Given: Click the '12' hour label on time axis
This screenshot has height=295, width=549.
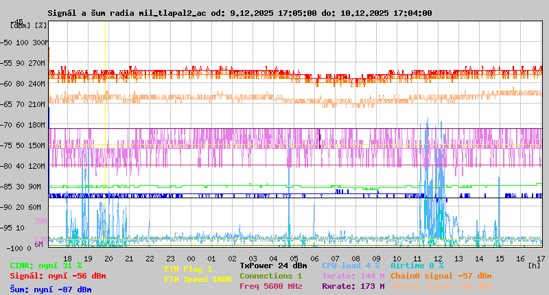Looking at the screenshot, I should pos(438,259).
